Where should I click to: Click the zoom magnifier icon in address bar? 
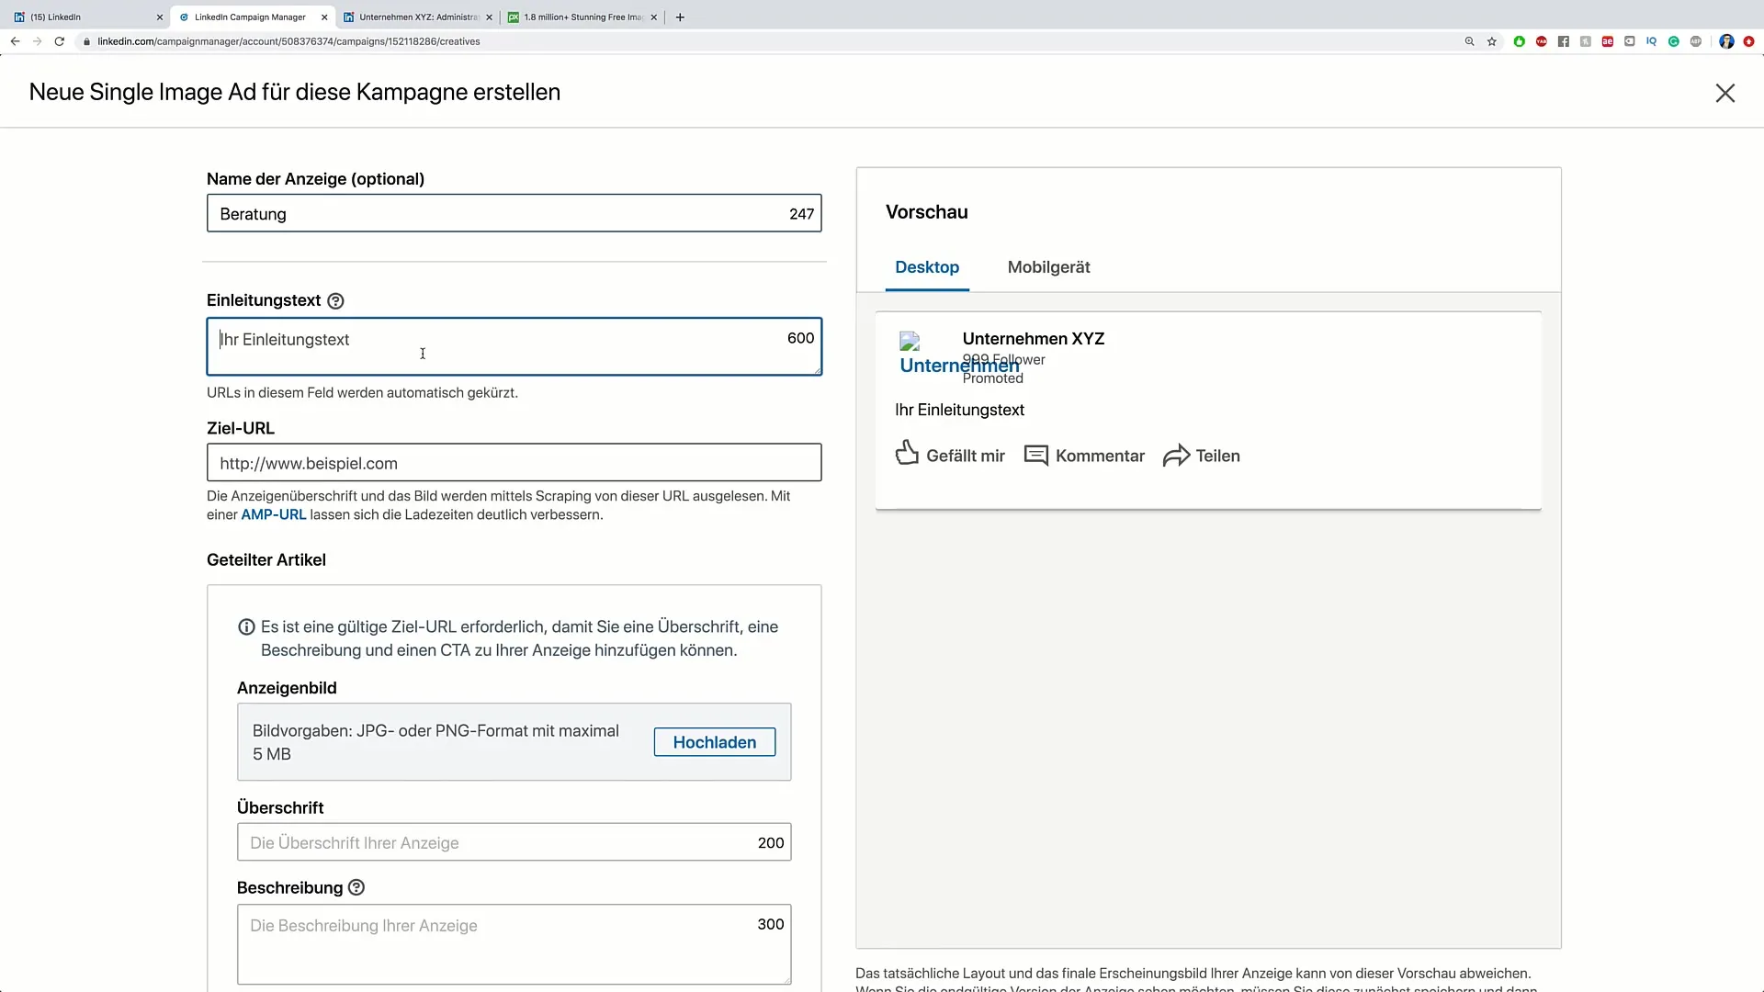[x=1469, y=41]
